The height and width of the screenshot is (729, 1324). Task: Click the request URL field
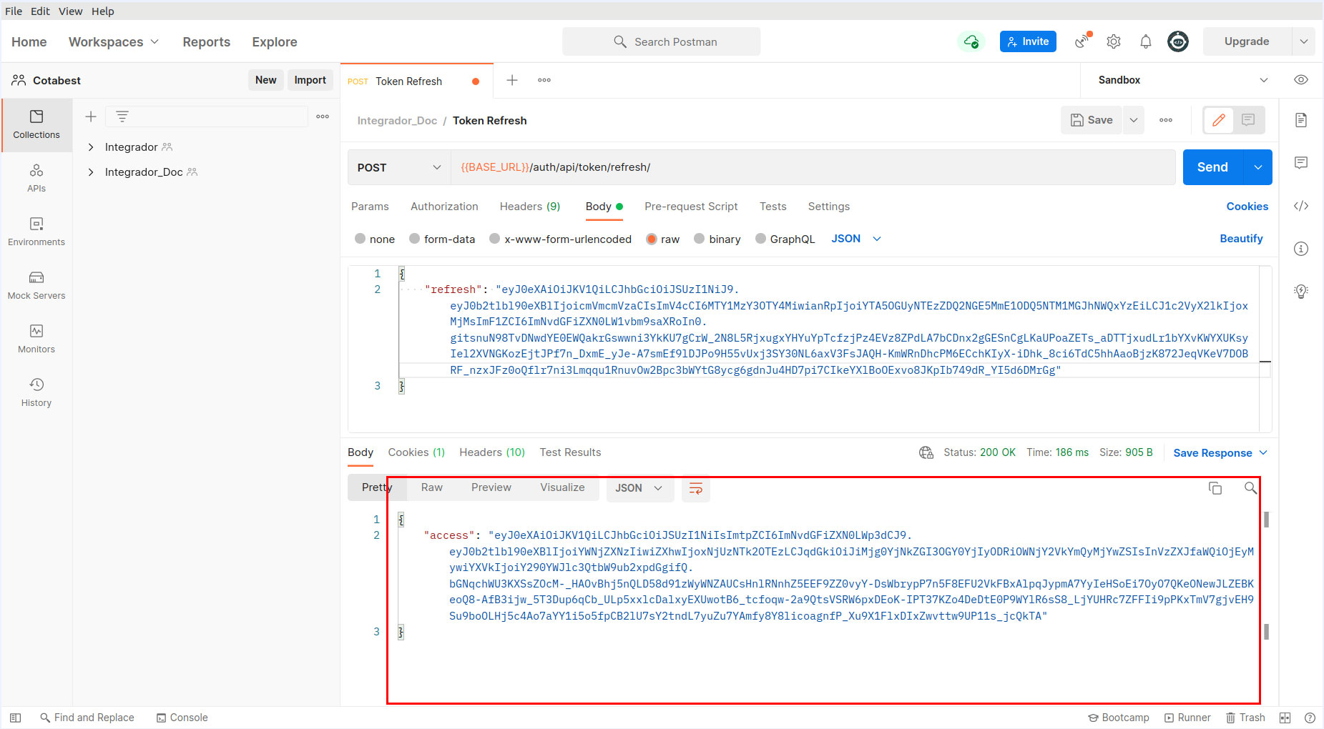click(x=813, y=167)
